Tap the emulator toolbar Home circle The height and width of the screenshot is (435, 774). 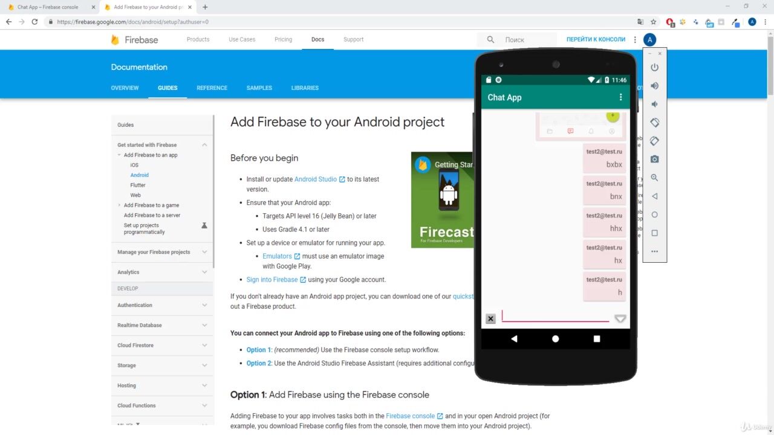tap(654, 214)
